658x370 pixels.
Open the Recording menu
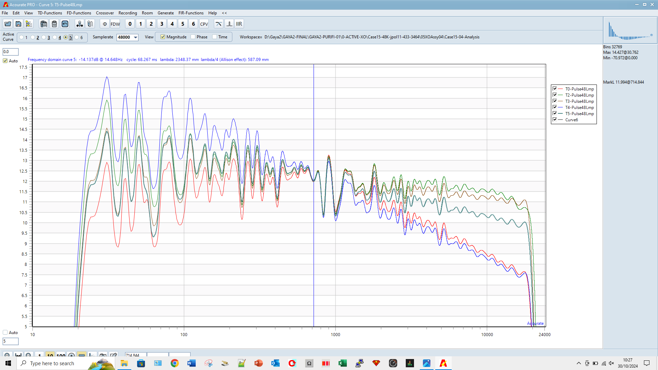click(x=128, y=13)
